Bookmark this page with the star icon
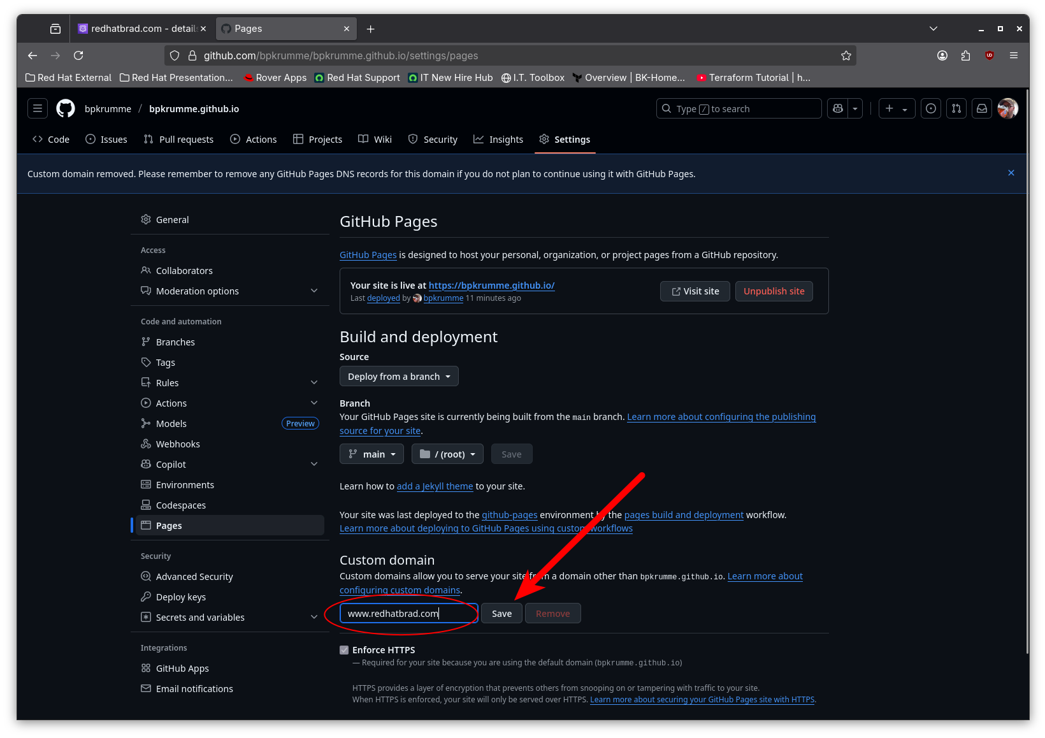 (x=846, y=55)
